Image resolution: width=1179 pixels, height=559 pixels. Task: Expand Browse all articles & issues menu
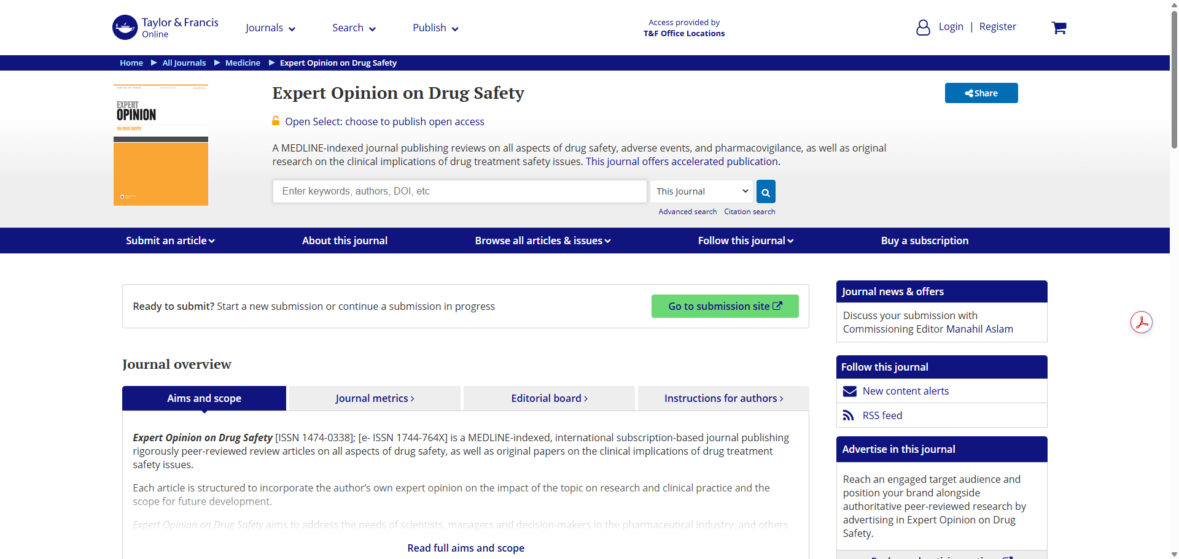point(543,241)
